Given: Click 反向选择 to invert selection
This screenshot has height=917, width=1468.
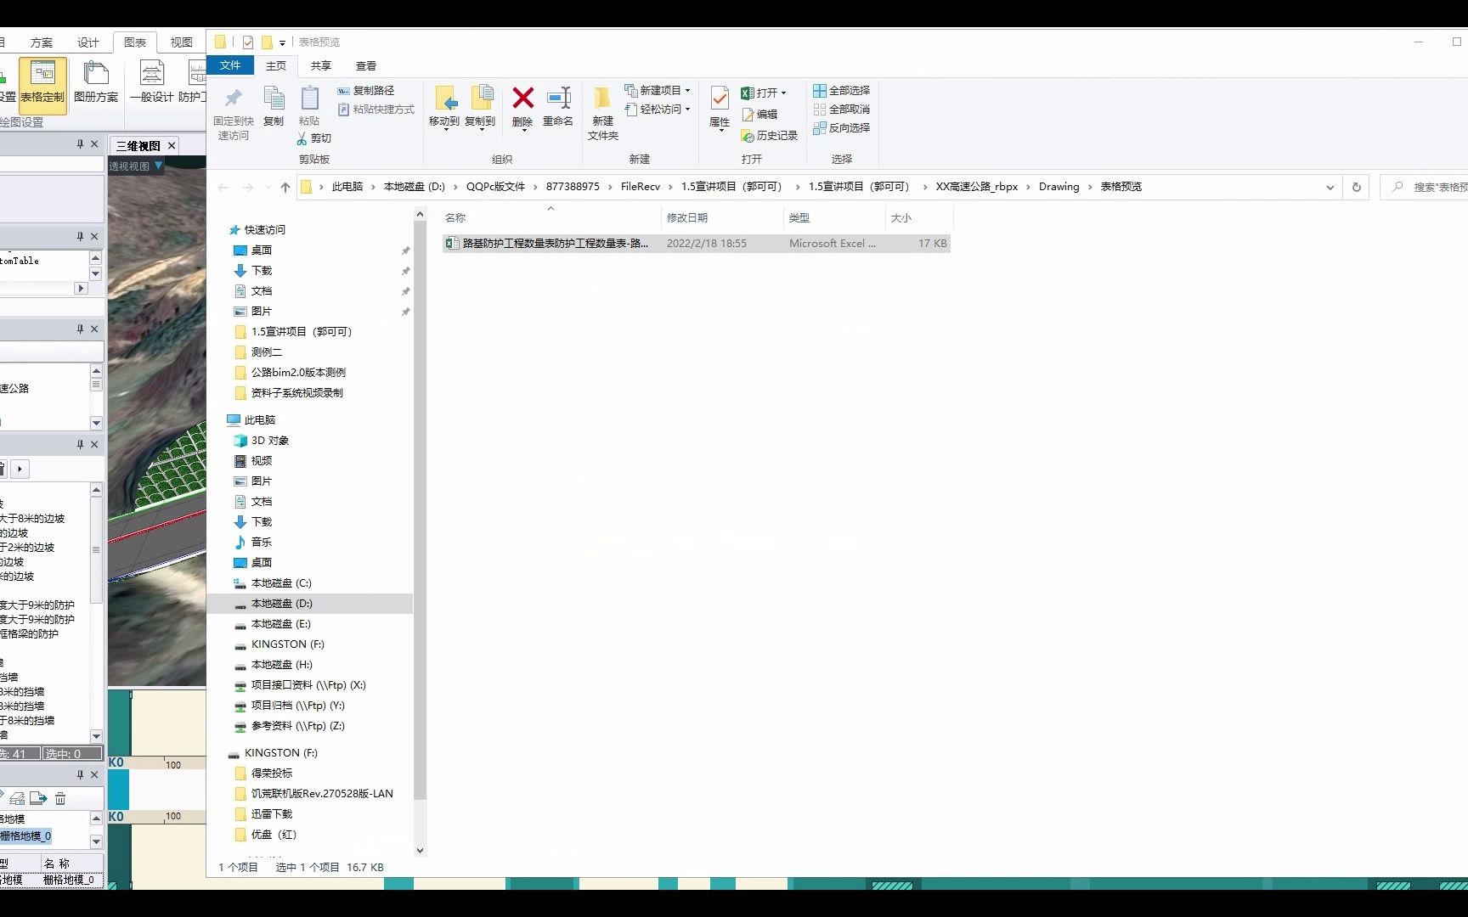Looking at the screenshot, I should coord(842,127).
